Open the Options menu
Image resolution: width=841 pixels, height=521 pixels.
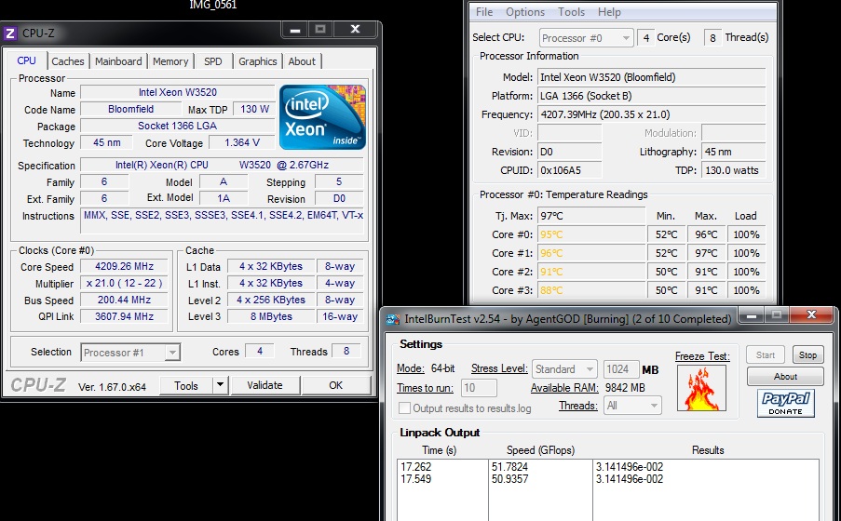click(x=525, y=12)
